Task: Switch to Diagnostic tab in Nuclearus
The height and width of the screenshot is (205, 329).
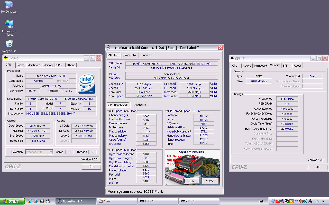Action: [140, 105]
